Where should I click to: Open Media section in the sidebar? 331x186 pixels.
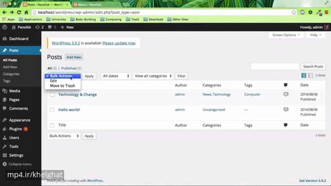pyautogui.click(x=21, y=91)
